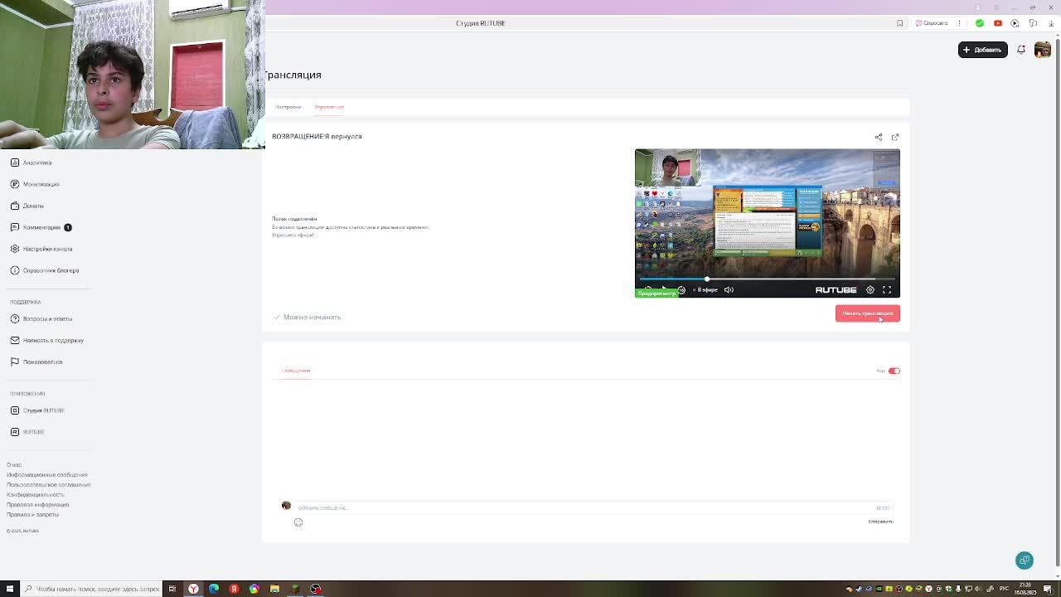
Task: Open the О нас footer link
Action: [x=14, y=465]
